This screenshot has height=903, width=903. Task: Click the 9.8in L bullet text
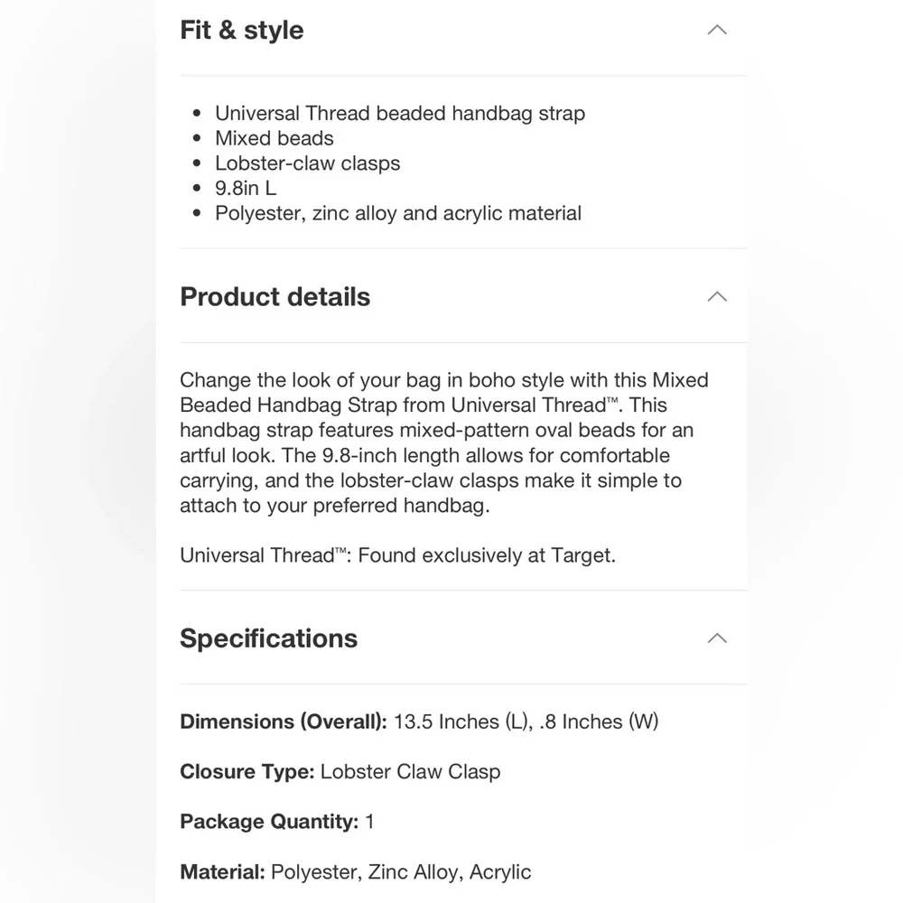pos(246,189)
